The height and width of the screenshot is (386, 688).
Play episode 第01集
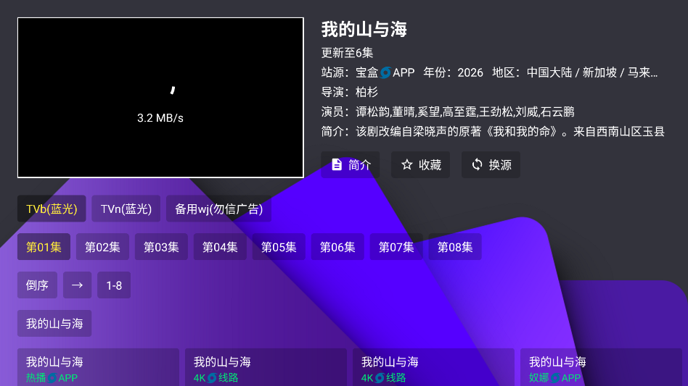44,247
